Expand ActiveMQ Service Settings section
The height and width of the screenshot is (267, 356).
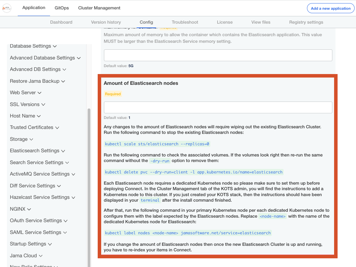pos(42,174)
